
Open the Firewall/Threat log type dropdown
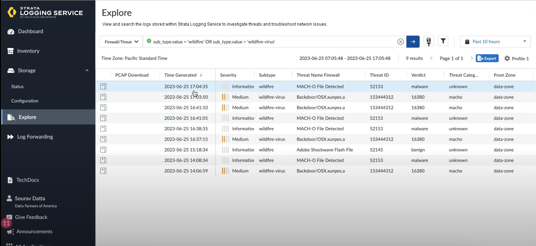click(121, 42)
